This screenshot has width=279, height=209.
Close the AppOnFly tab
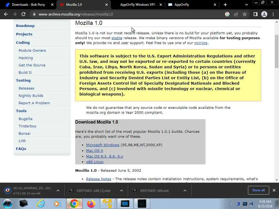click(215, 5)
